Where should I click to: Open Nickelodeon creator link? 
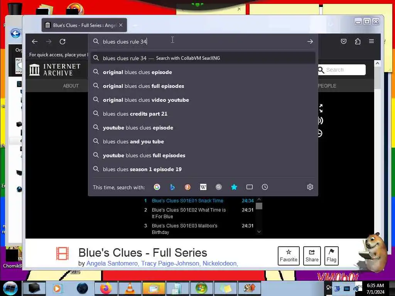click(220, 263)
